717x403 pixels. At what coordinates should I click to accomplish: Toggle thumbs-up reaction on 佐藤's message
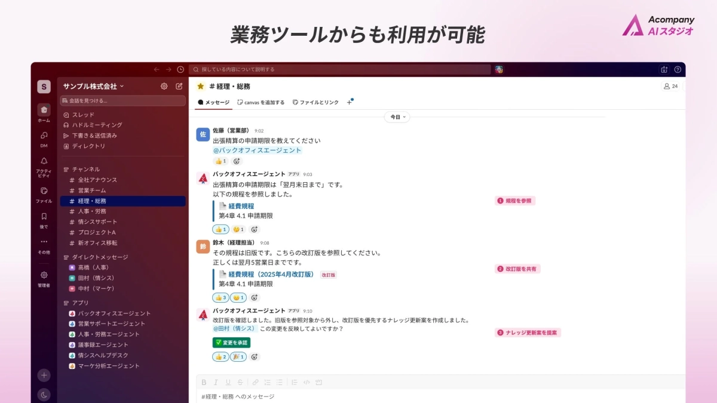pos(220,161)
